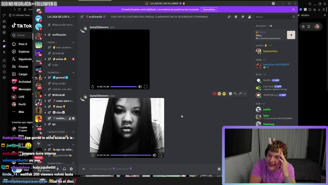Replay the first video from lauta32deenero

tap(93, 87)
